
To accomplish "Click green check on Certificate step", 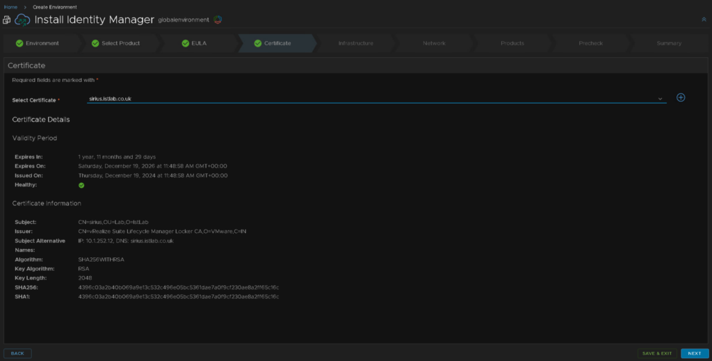I will [258, 44].
